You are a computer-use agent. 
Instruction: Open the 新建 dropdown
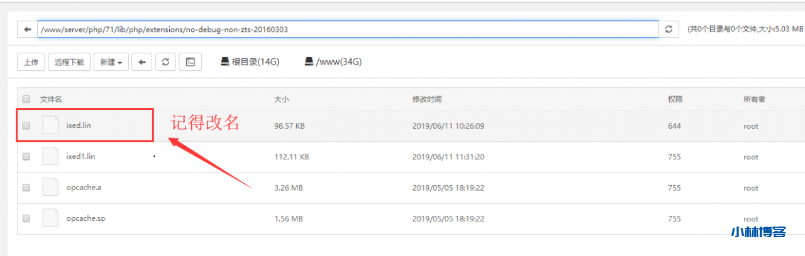[x=111, y=62]
